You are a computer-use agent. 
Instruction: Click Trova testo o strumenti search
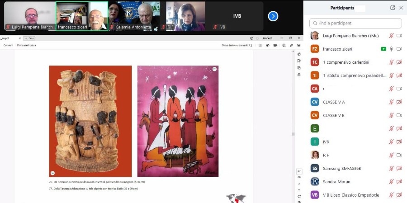pos(237,45)
